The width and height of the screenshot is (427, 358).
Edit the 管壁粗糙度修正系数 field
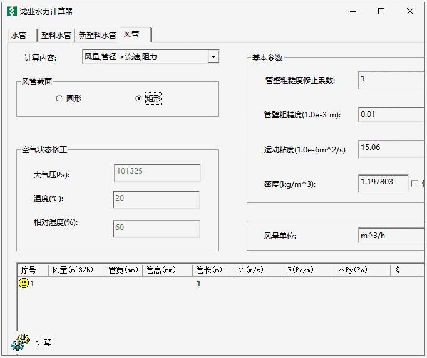click(391, 80)
